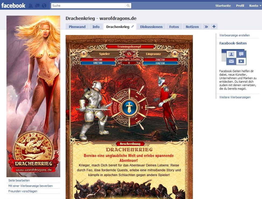The width and height of the screenshot is (262, 199).
Task: Select the Drachenkrieg tab
Action: click(118, 27)
